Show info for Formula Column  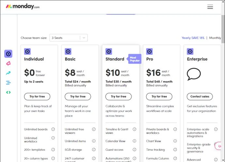pos(175,158)
